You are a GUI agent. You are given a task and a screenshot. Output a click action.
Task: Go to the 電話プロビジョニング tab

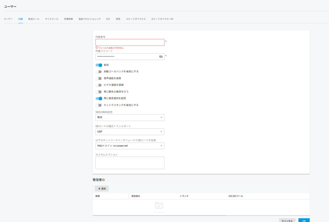(90, 19)
